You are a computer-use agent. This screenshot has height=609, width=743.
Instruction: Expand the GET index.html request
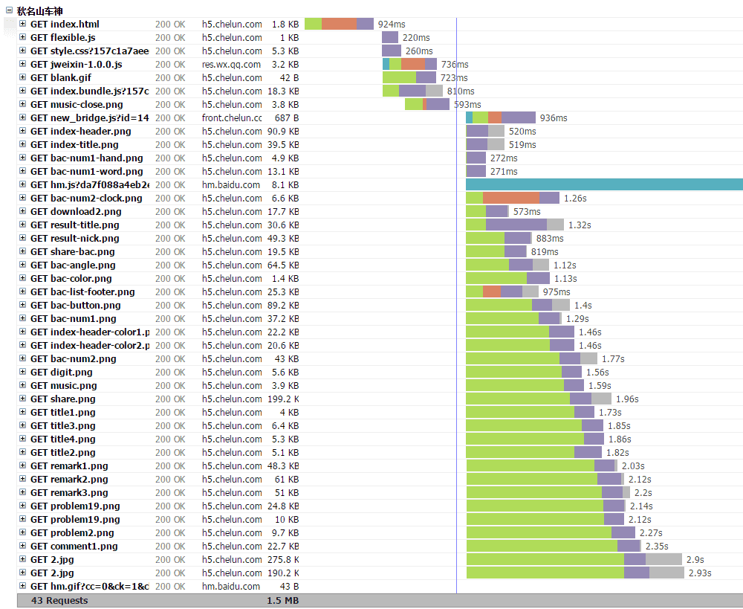coord(23,25)
